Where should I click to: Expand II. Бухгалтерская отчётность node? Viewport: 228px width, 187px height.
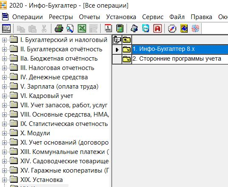(x=4, y=49)
